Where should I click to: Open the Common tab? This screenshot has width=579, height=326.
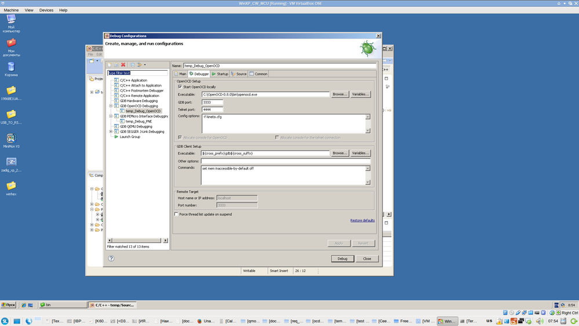click(258, 74)
